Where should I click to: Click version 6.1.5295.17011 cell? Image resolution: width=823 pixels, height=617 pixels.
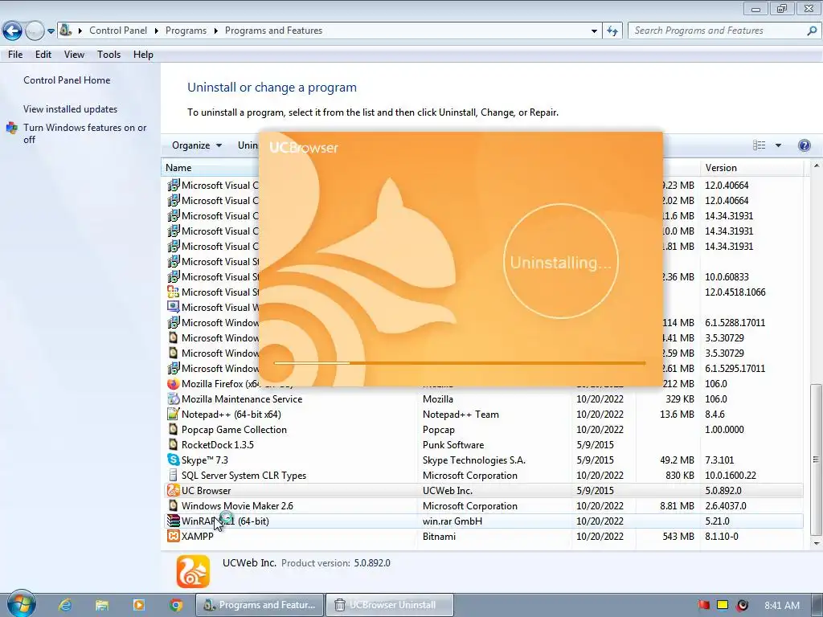[735, 369]
